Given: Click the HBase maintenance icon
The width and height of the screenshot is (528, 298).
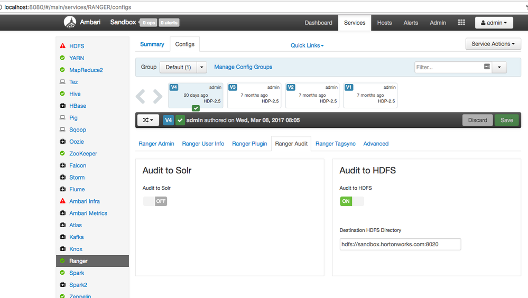Looking at the screenshot, I should pos(63,105).
